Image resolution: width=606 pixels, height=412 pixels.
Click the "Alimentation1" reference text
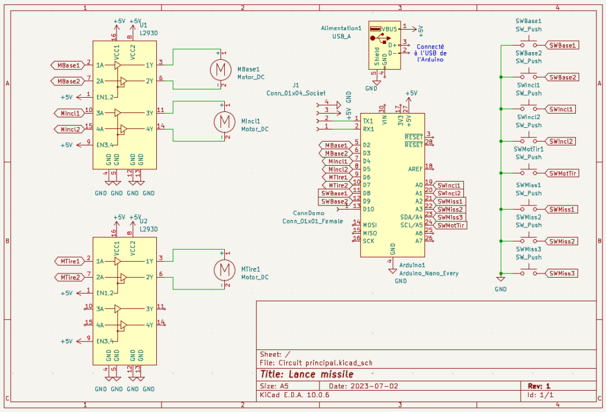341,28
